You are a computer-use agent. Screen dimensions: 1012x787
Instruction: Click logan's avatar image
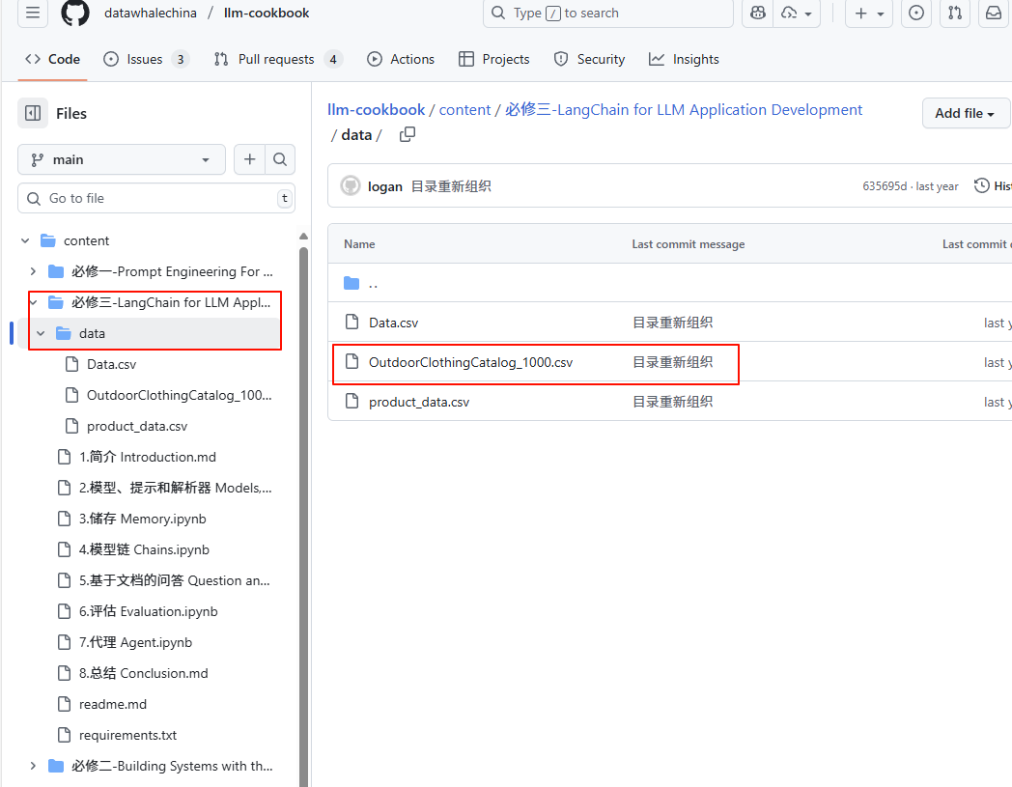351,186
